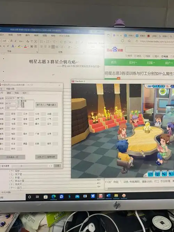This screenshot has height=232, width=174.
Task: Click the 人气 value field in trainer
Action: 55,119
